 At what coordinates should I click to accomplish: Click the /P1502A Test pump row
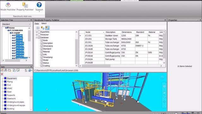click(121, 59)
